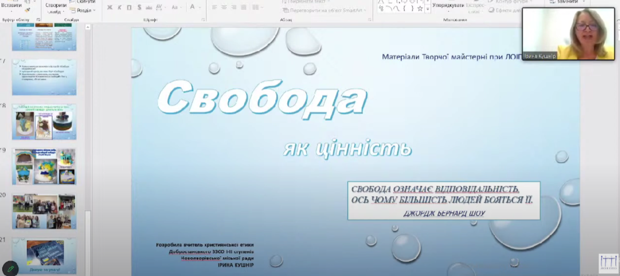The width and height of the screenshot is (620, 276).
Task: Toggle text shadow (S) formatting
Action: point(139,8)
